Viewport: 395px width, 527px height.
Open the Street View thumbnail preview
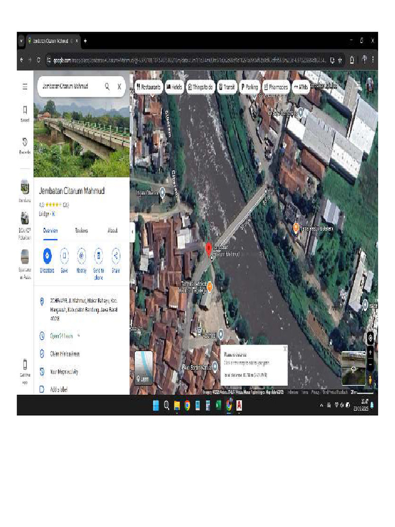[353, 368]
